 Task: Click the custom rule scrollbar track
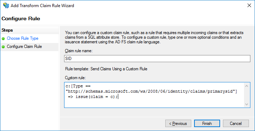coord(246,95)
